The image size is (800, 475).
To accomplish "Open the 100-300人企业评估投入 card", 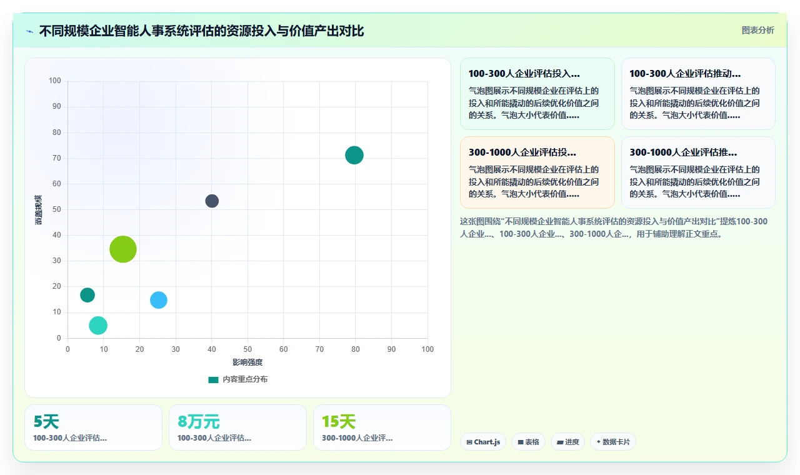I will 537,94.
